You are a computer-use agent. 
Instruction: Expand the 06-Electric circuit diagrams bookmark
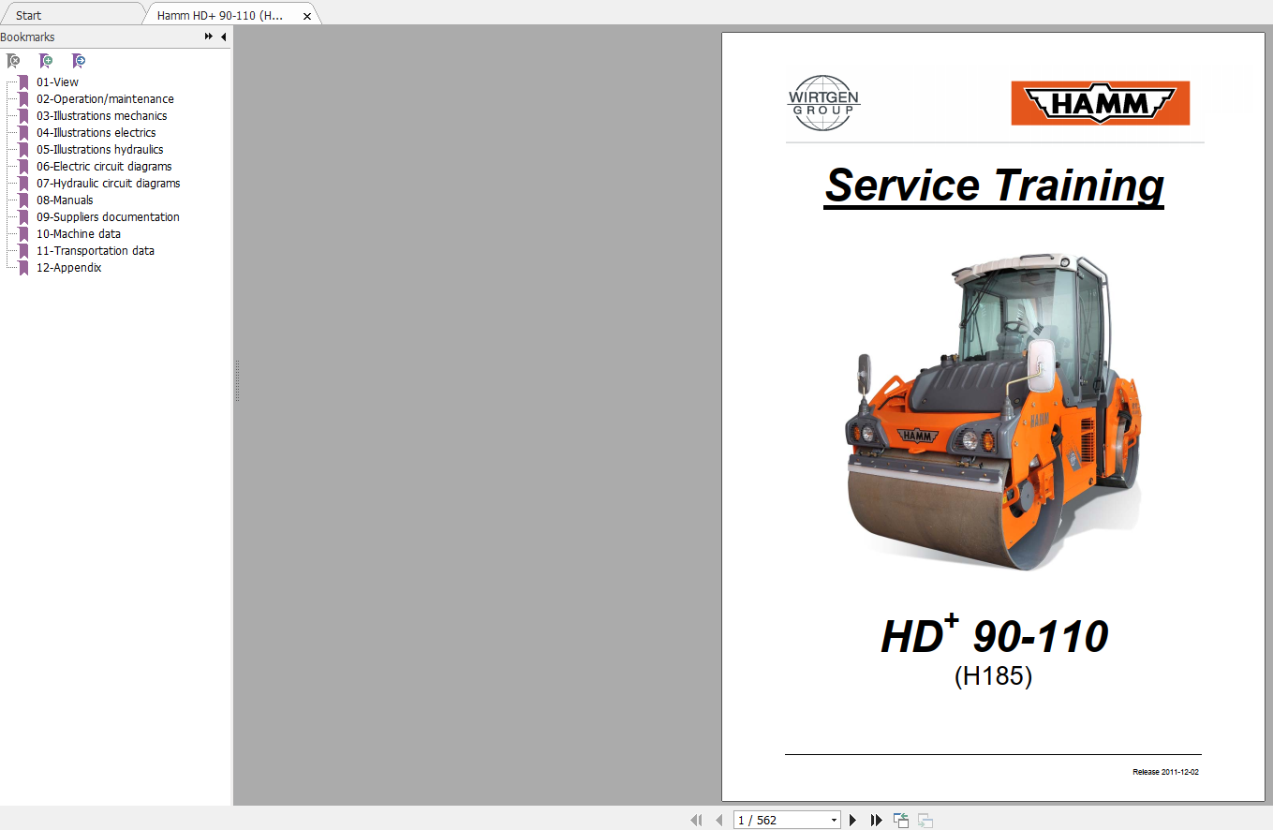tap(104, 166)
